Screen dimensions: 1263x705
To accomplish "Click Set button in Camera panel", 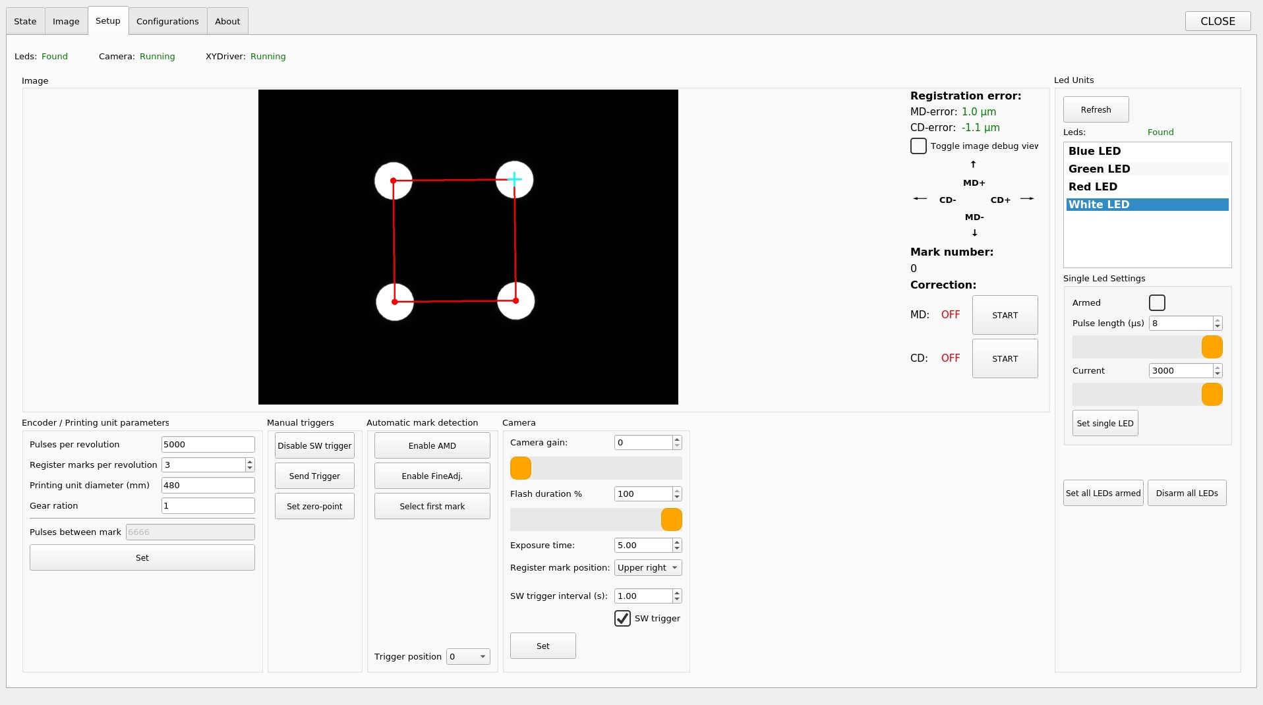I will click(543, 646).
